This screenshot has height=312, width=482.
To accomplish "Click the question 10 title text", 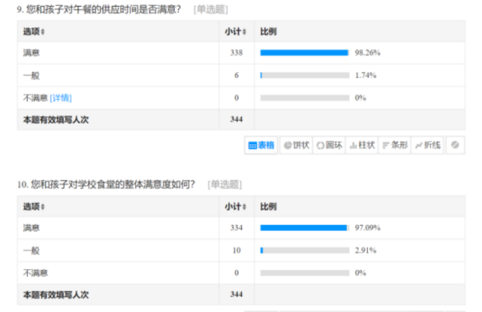I will (x=106, y=184).
